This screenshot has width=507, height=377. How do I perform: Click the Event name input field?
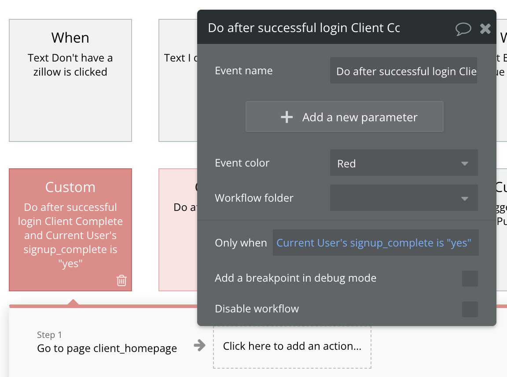pyautogui.click(x=404, y=71)
